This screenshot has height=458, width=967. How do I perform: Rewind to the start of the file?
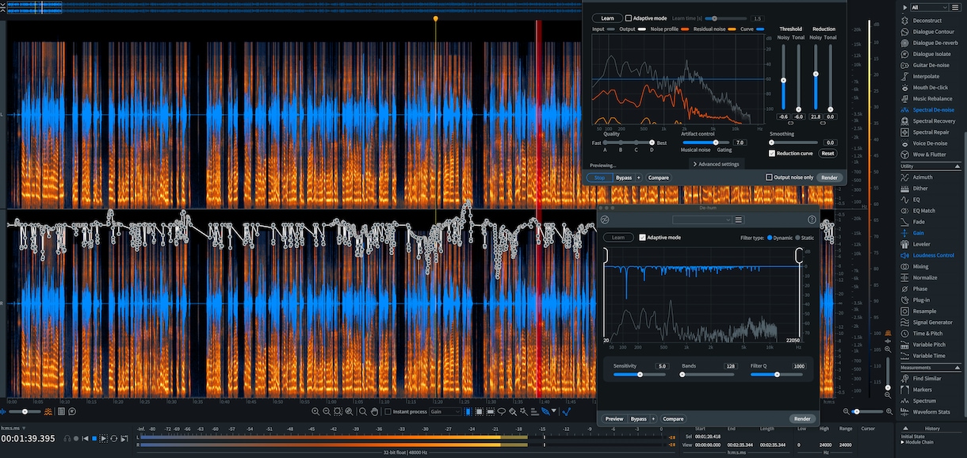click(86, 438)
